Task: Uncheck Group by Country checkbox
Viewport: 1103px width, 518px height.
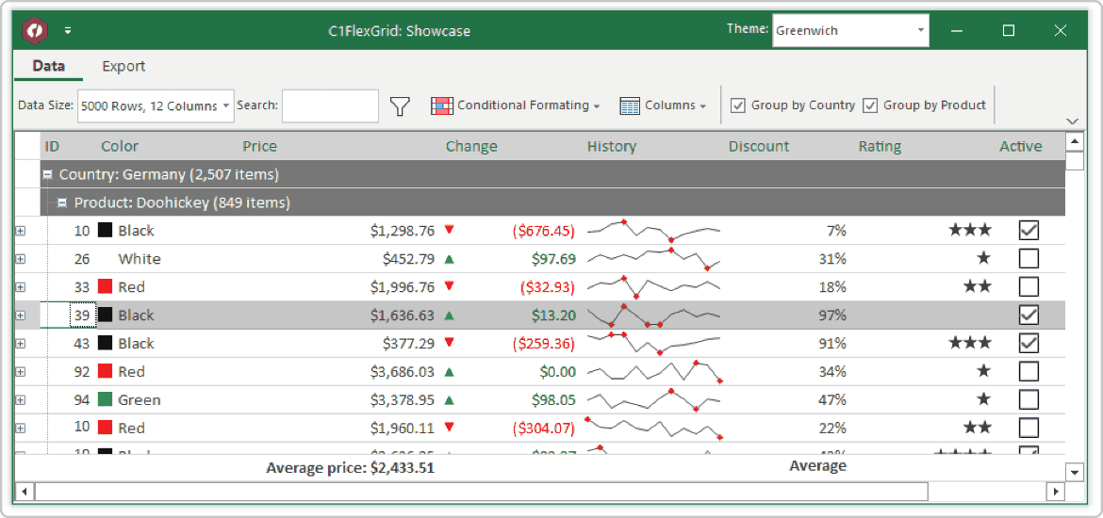Action: pos(738,105)
